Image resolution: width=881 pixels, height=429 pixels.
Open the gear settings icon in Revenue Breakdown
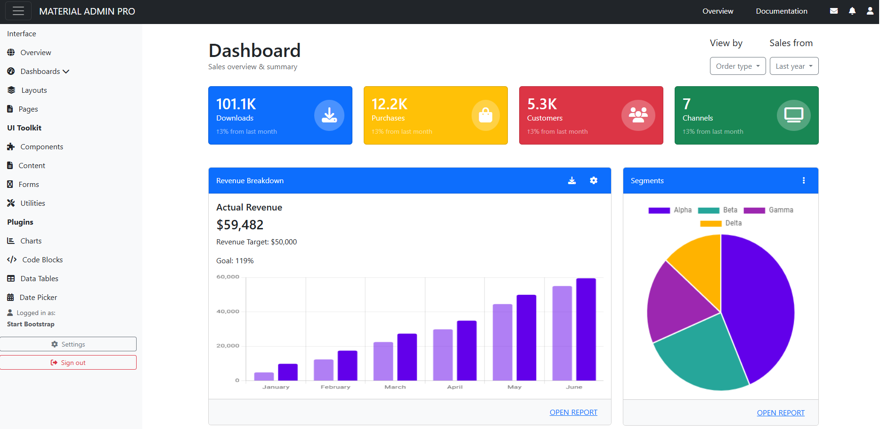click(594, 180)
